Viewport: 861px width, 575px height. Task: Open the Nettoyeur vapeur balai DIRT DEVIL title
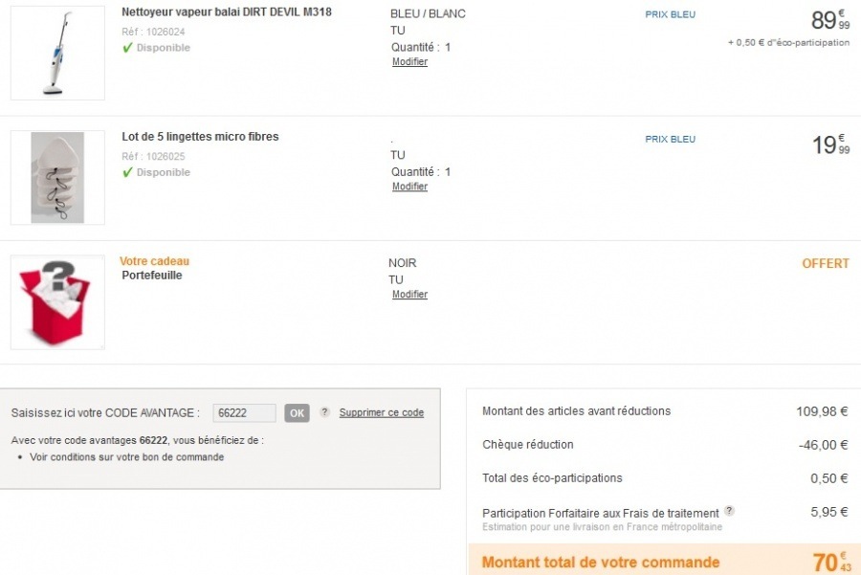(227, 12)
